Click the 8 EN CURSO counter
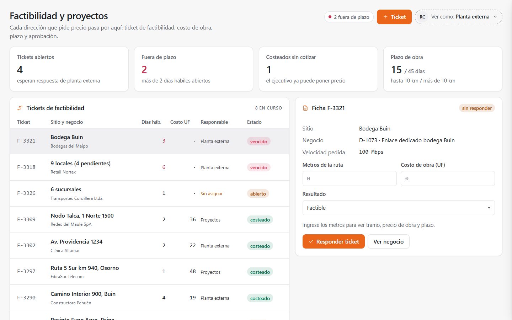This screenshot has width=512, height=320. [268, 108]
